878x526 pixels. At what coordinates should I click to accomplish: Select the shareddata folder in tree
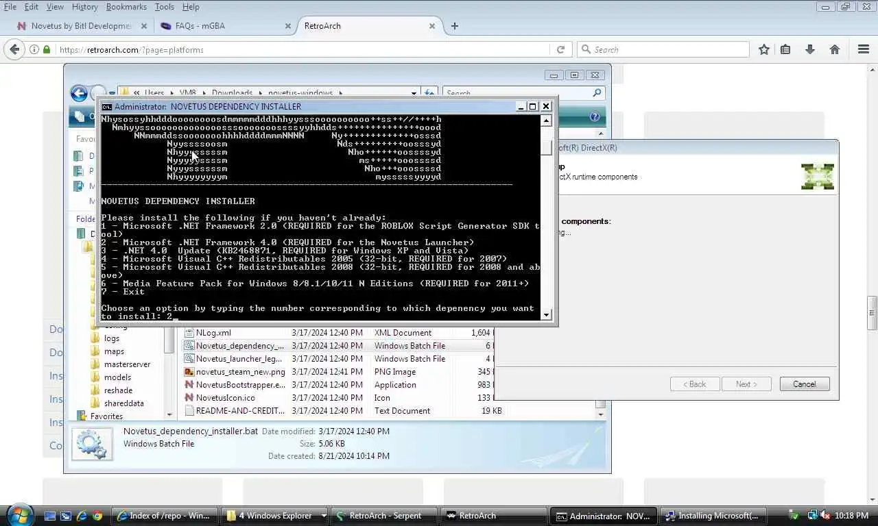123,403
